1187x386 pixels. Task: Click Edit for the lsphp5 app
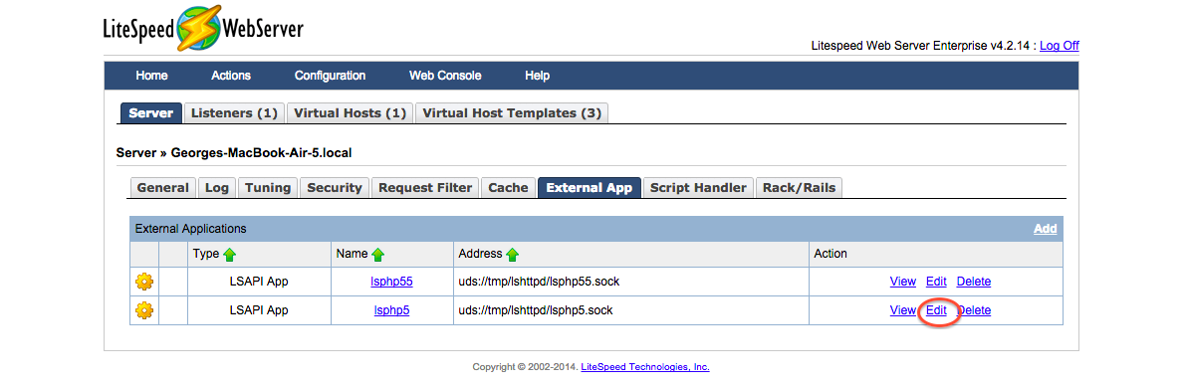coord(936,310)
